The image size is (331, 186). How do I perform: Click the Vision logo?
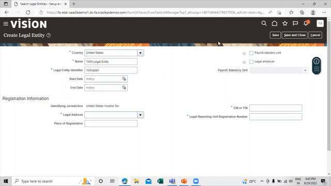[x=29, y=24]
